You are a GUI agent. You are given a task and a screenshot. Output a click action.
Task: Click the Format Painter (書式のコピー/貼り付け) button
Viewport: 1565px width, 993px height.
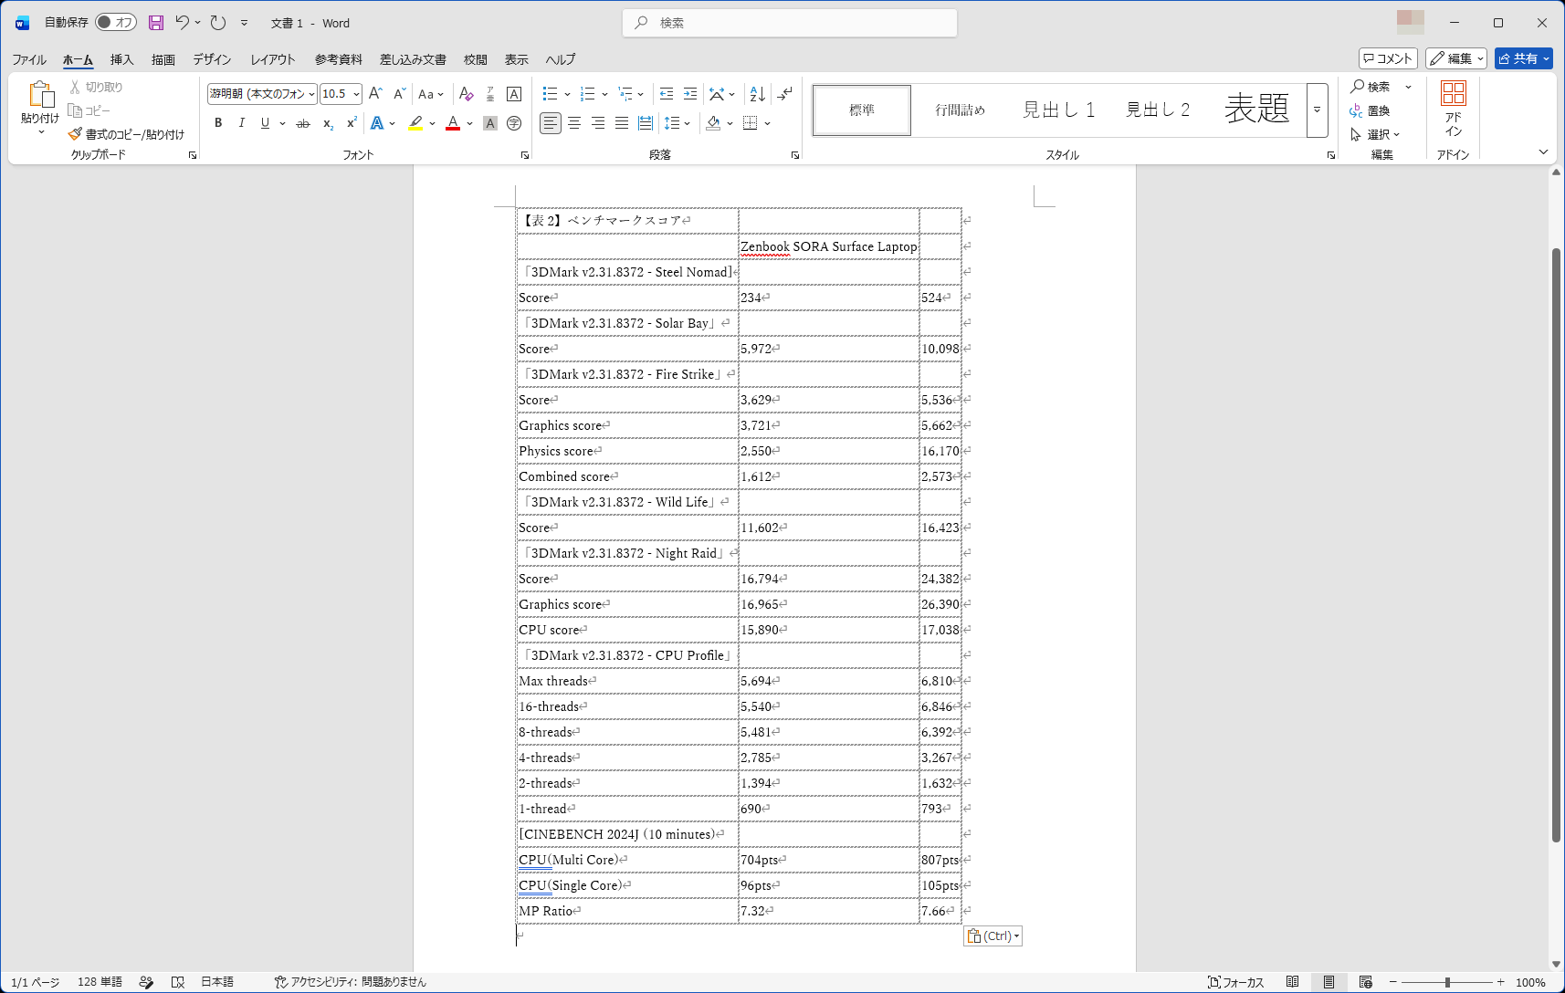click(x=126, y=134)
